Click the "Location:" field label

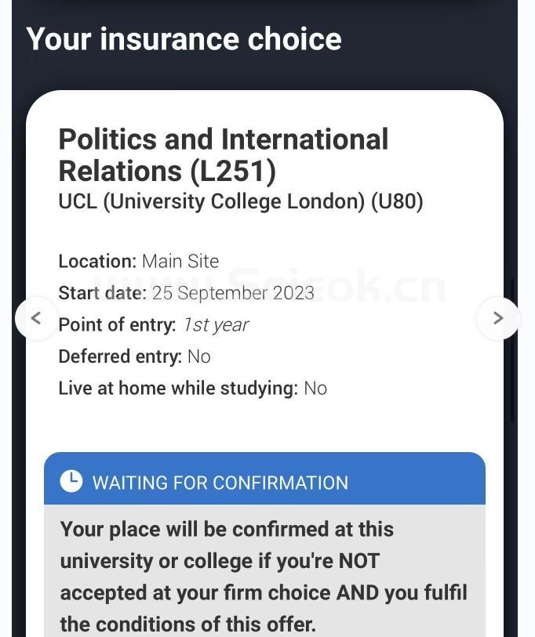click(97, 261)
